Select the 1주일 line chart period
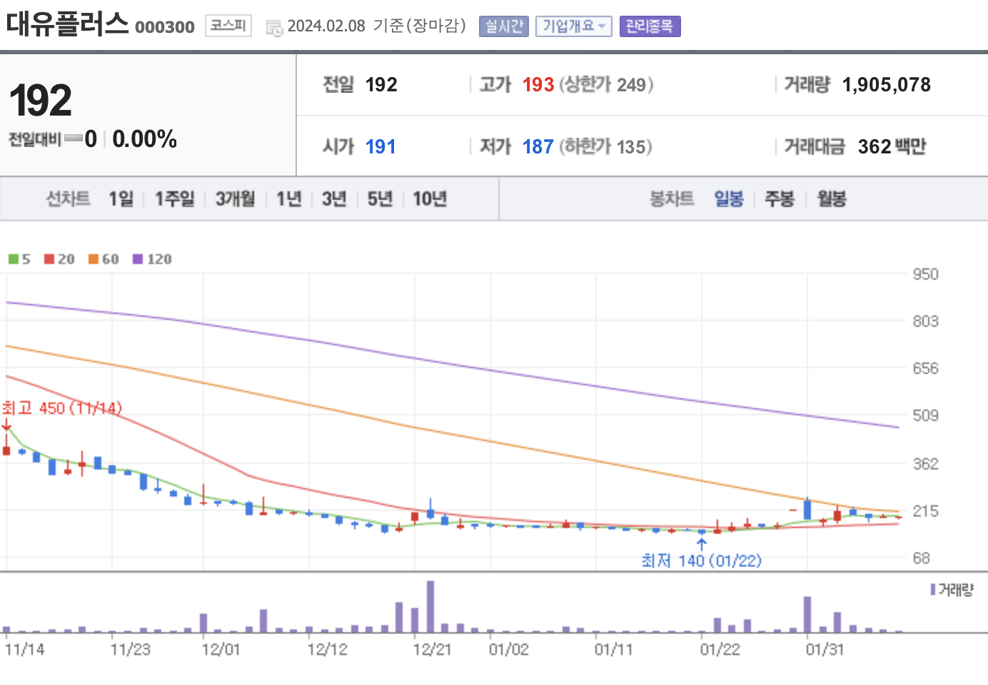Screen dimensions: 988x685 tap(174, 198)
